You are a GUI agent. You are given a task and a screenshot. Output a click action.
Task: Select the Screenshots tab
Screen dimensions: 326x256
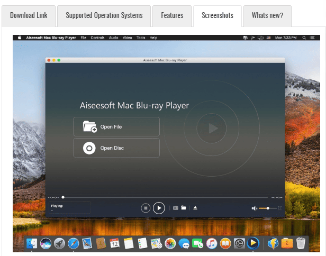[x=218, y=16]
